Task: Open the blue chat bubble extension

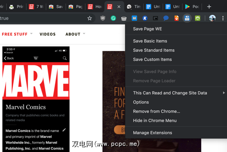Action: 166,18
